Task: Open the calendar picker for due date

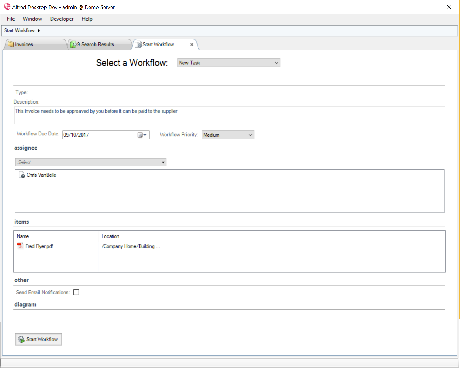Action: [x=142, y=135]
